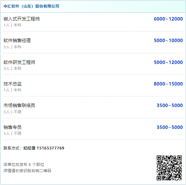
Task: Click 1人 | 本科 under 嵌入式开发工程师
Action: click(13, 25)
